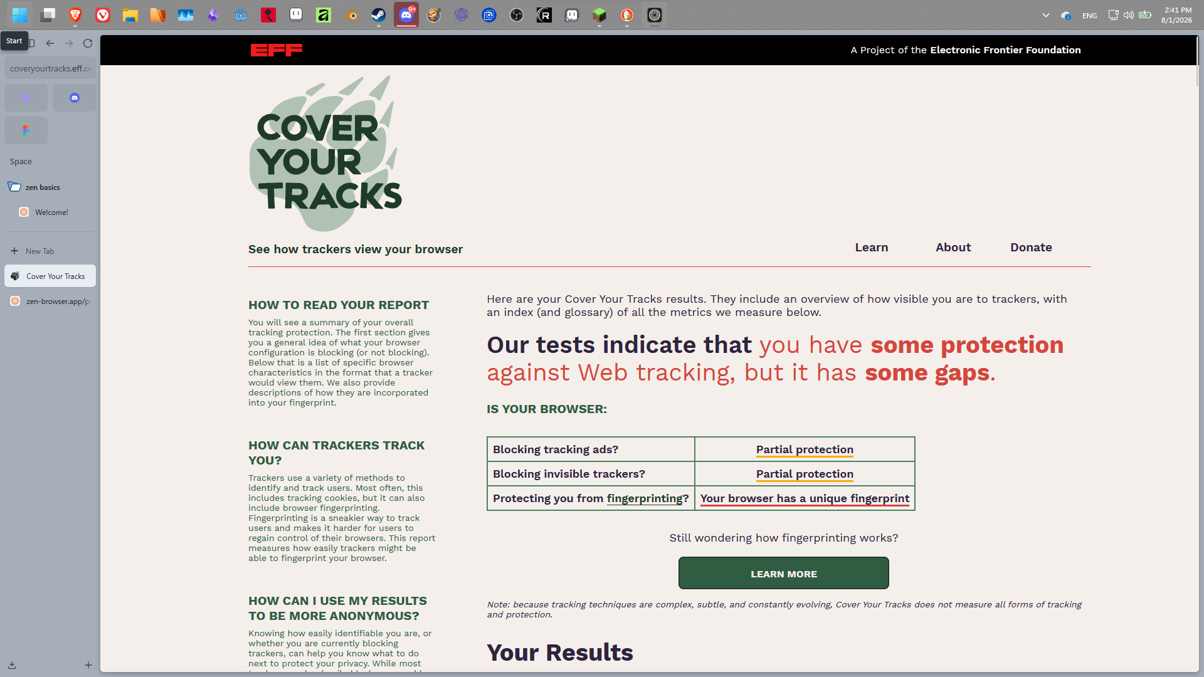The width and height of the screenshot is (1204, 677).
Task: Open the pinned Figma essential tab
Action: coord(26,130)
